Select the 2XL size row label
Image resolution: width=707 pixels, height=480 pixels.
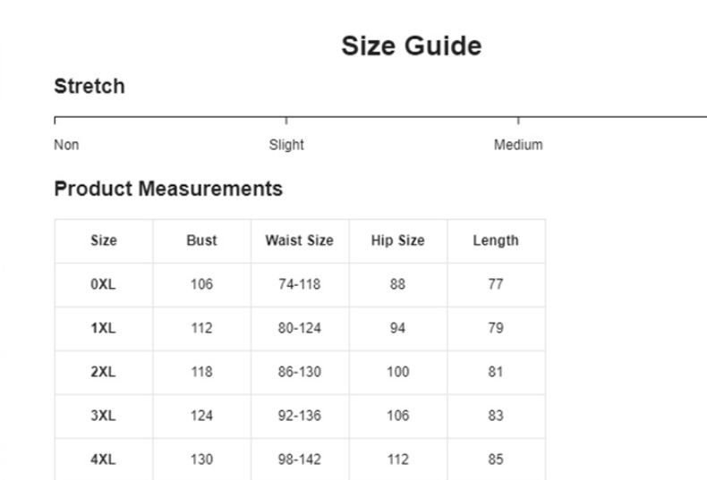click(104, 372)
